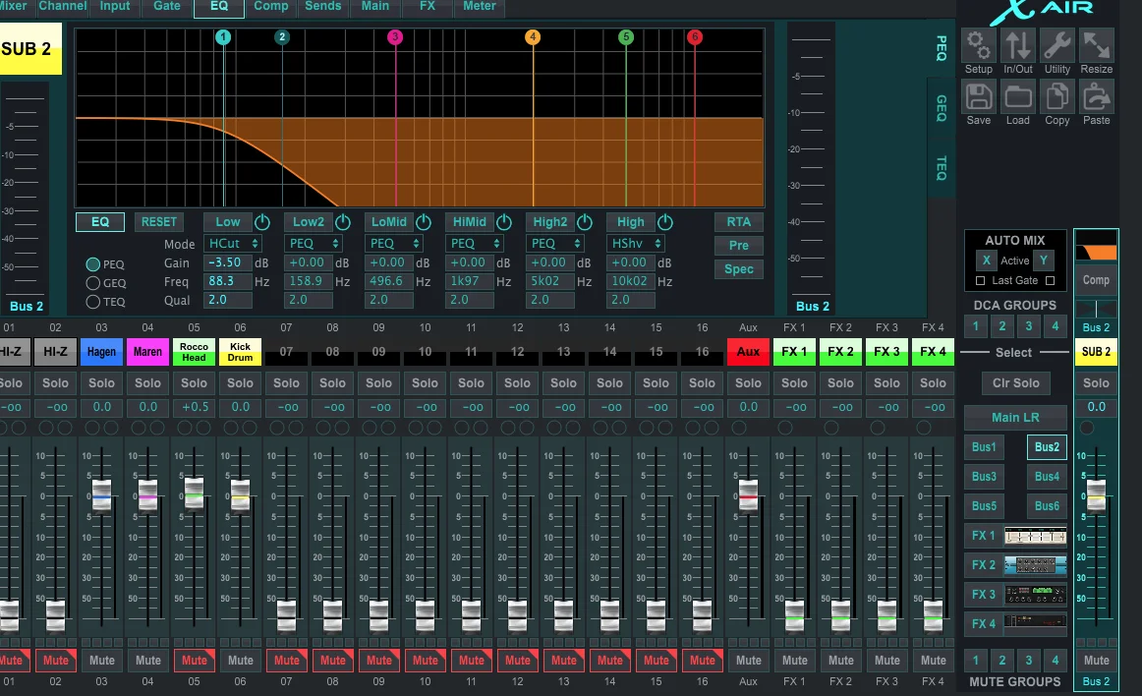Expand the LoMid band PEQ mode dropdown

394,243
